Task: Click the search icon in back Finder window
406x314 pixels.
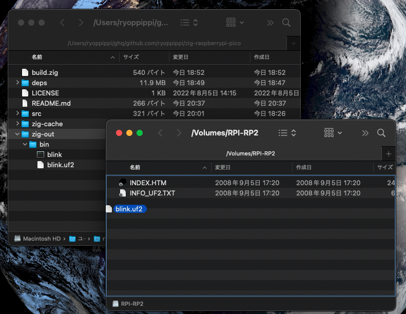Action: tap(286, 23)
